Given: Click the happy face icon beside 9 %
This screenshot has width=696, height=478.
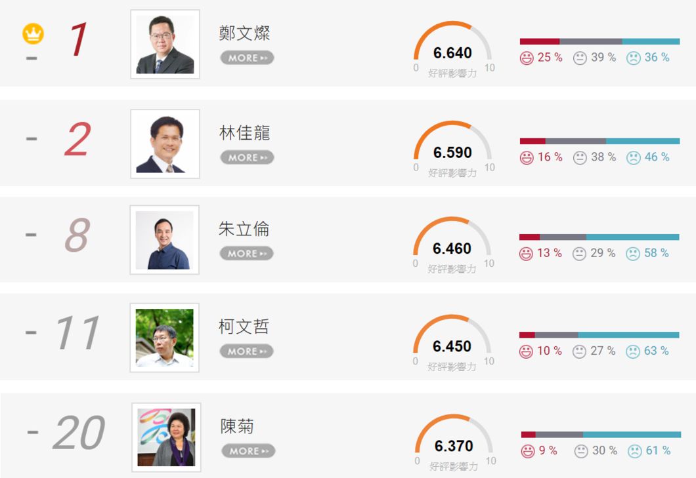Looking at the screenshot, I should [528, 451].
